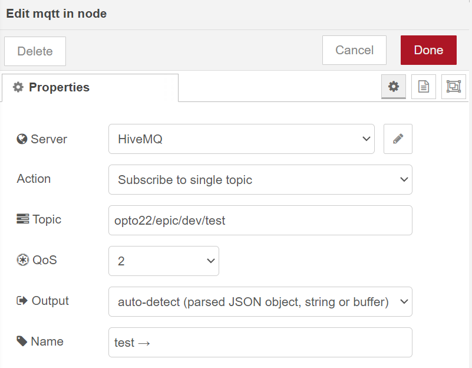The height and width of the screenshot is (368, 472).
Task: Select the node properties gear icon
Action: [x=393, y=86]
